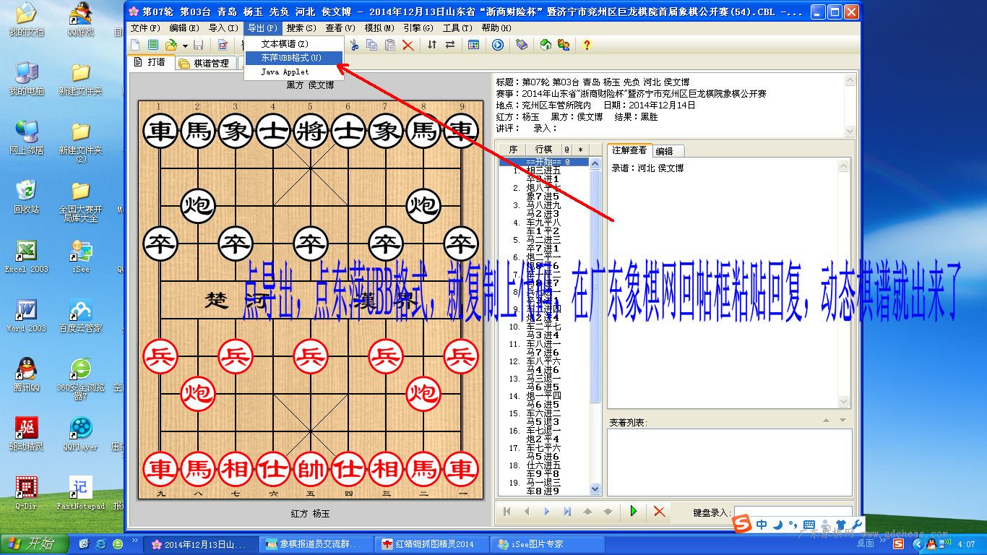Open the 搜索(S) menu
Screen dimensions: 987x555
click(x=301, y=28)
